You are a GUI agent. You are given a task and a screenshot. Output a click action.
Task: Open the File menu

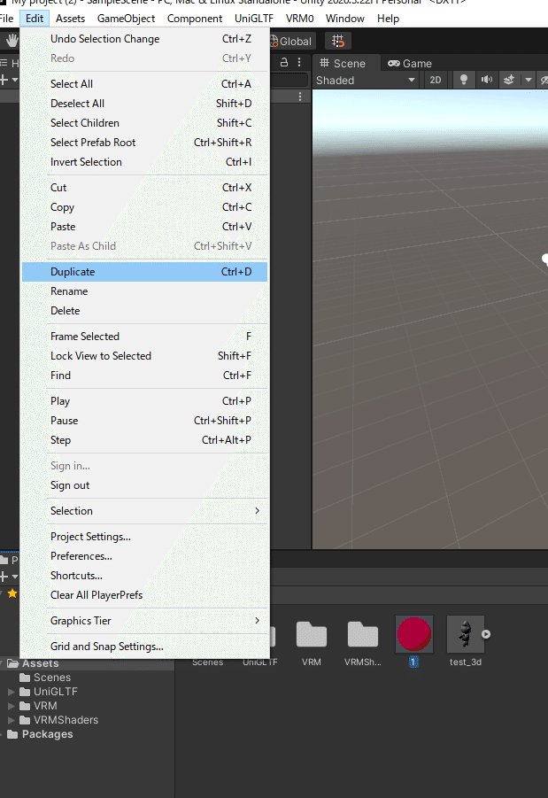click(x=7, y=19)
